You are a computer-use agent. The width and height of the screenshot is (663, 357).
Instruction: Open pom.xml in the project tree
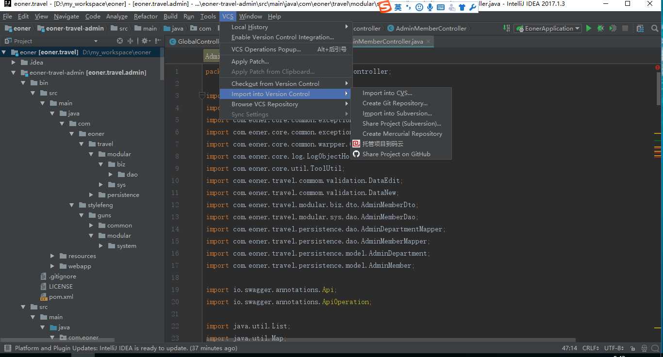(61, 297)
